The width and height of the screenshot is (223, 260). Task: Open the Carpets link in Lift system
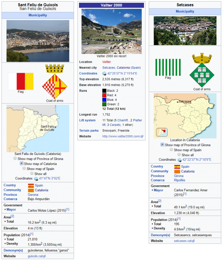pyautogui.click(x=115, y=125)
